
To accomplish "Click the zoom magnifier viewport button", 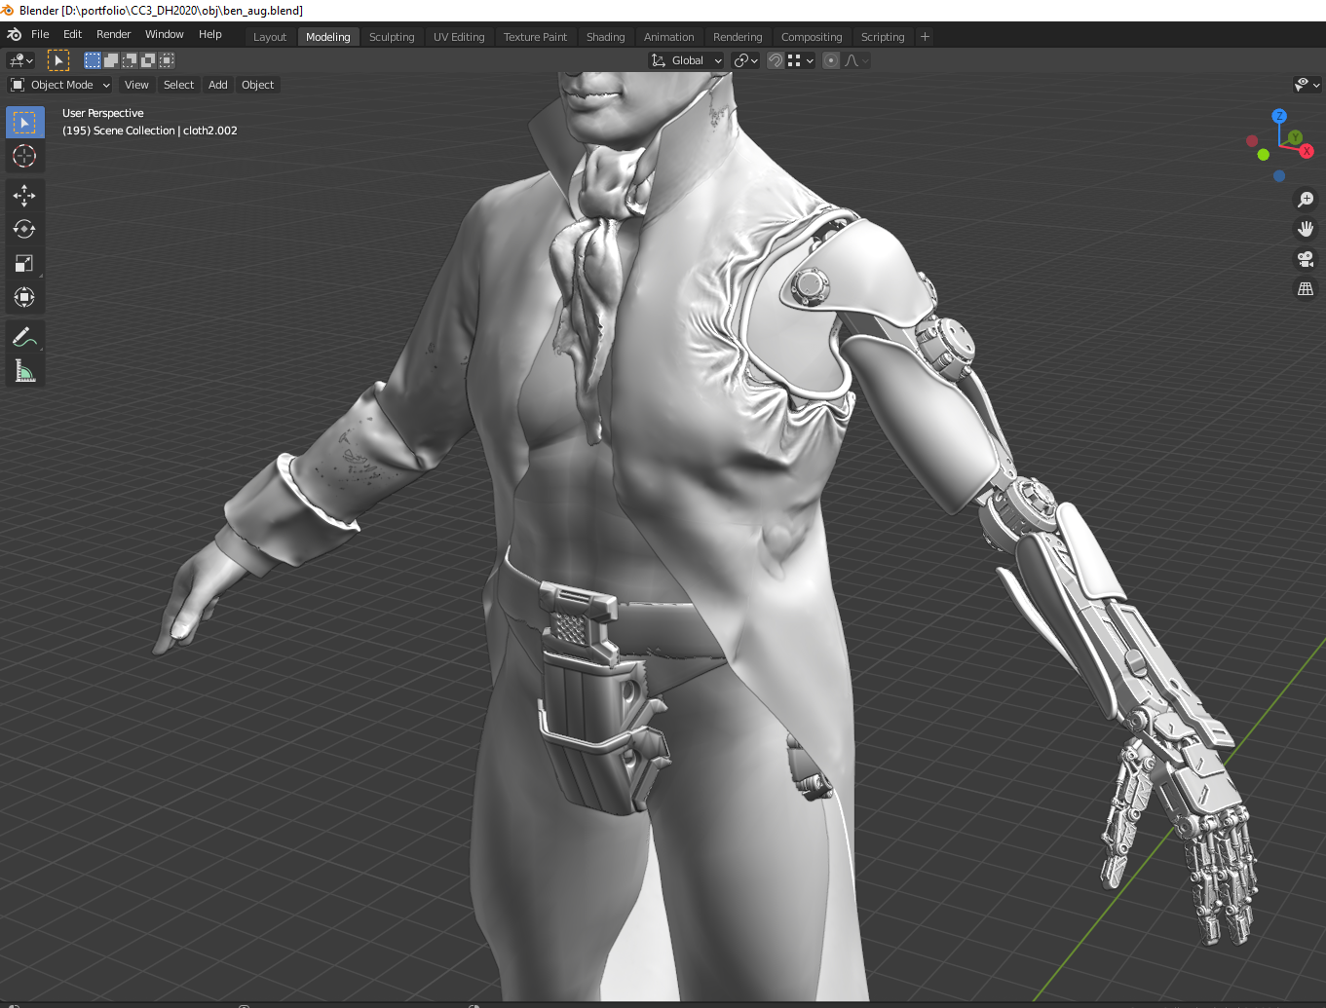I will (1306, 200).
